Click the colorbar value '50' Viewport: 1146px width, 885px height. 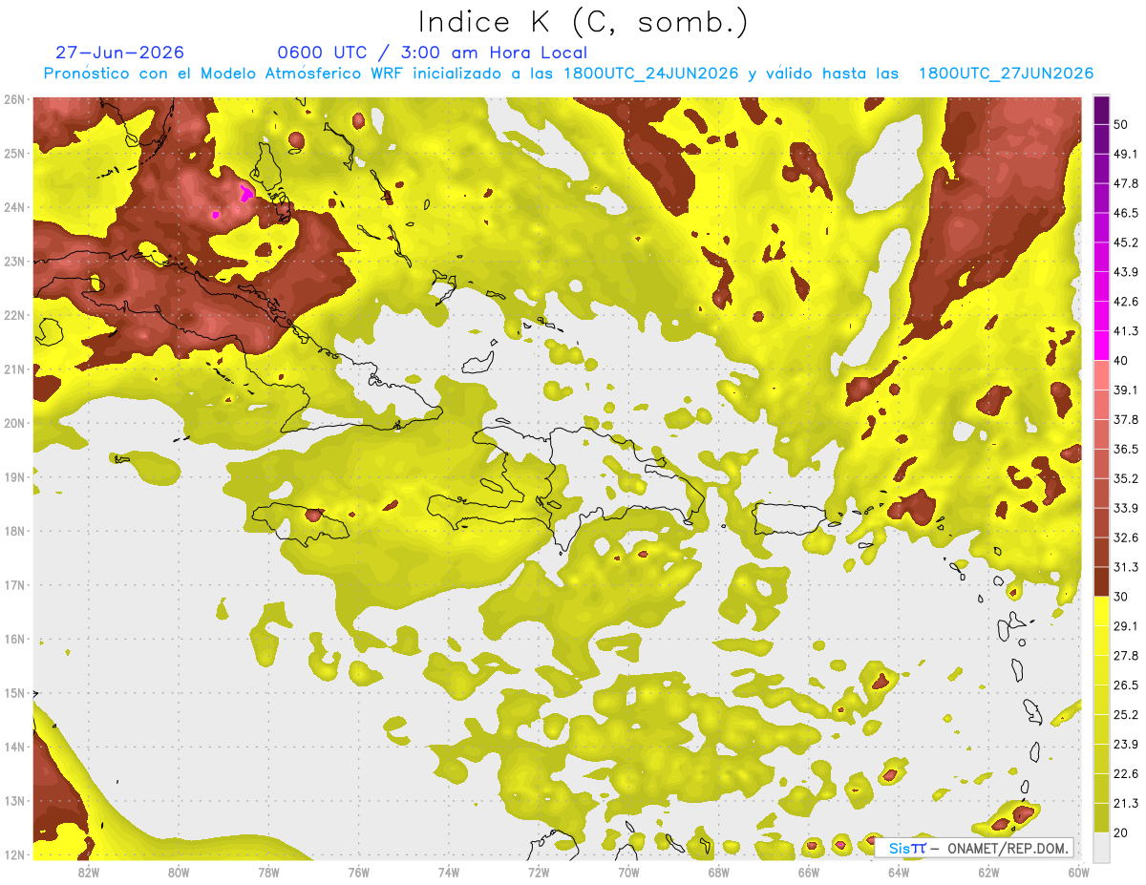(1121, 125)
